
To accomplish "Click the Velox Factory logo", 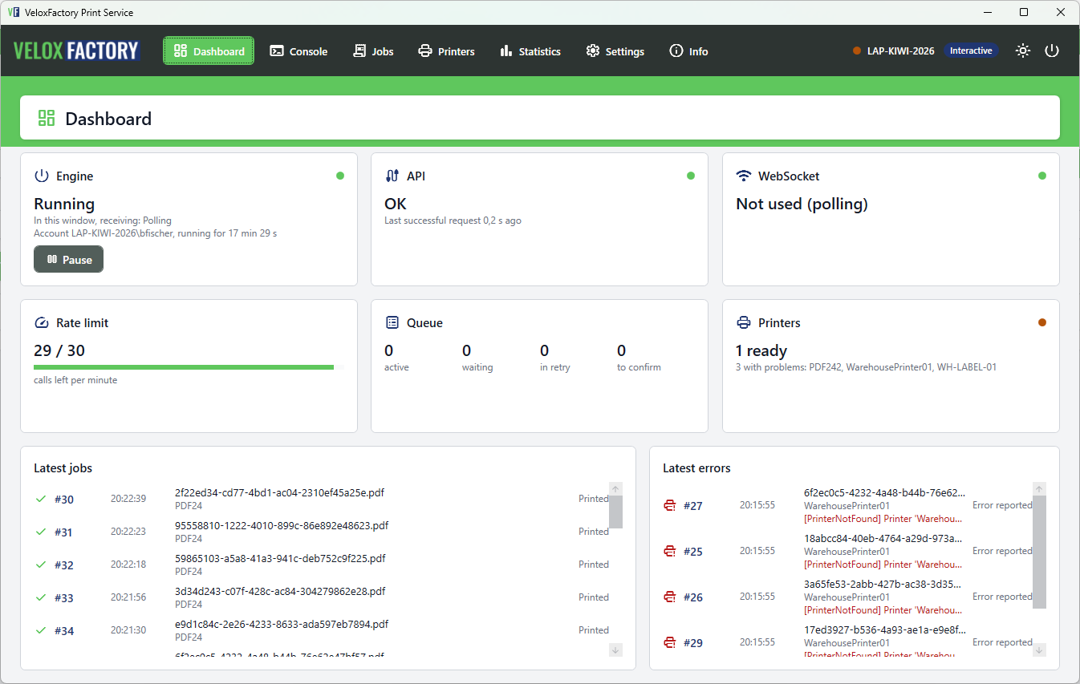I will (x=77, y=51).
